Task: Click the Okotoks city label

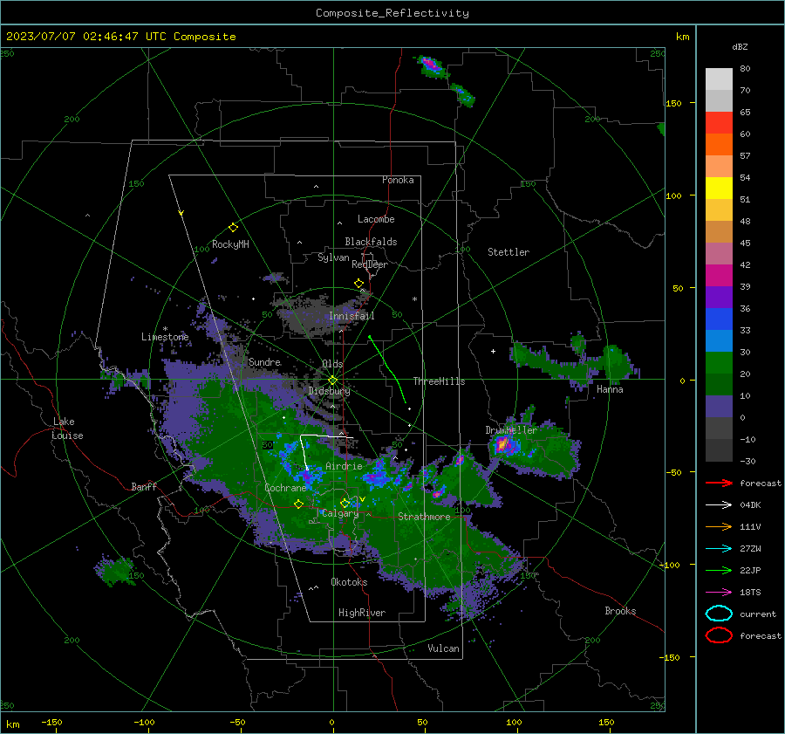Action: click(349, 582)
